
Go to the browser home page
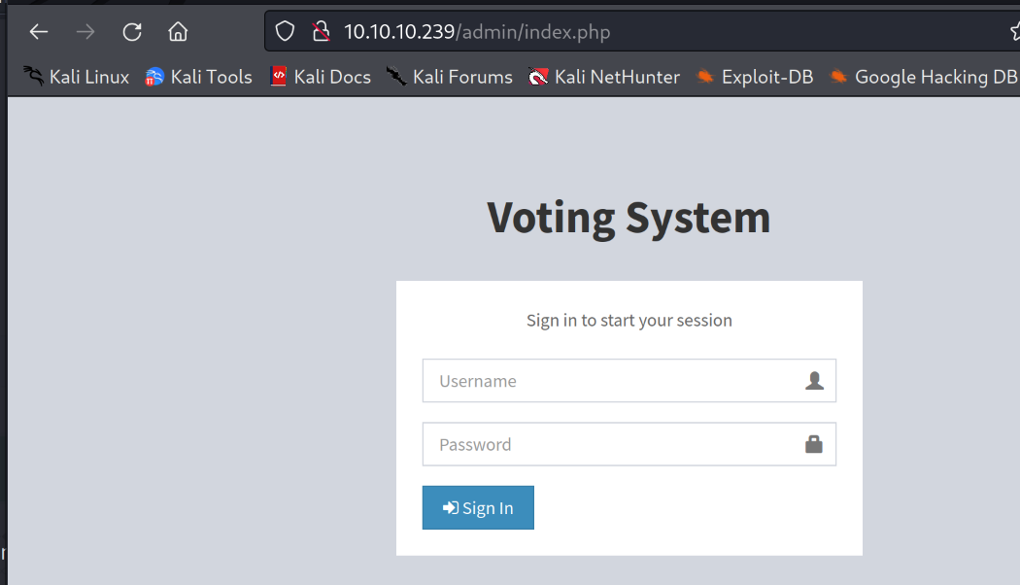pyautogui.click(x=178, y=32)
